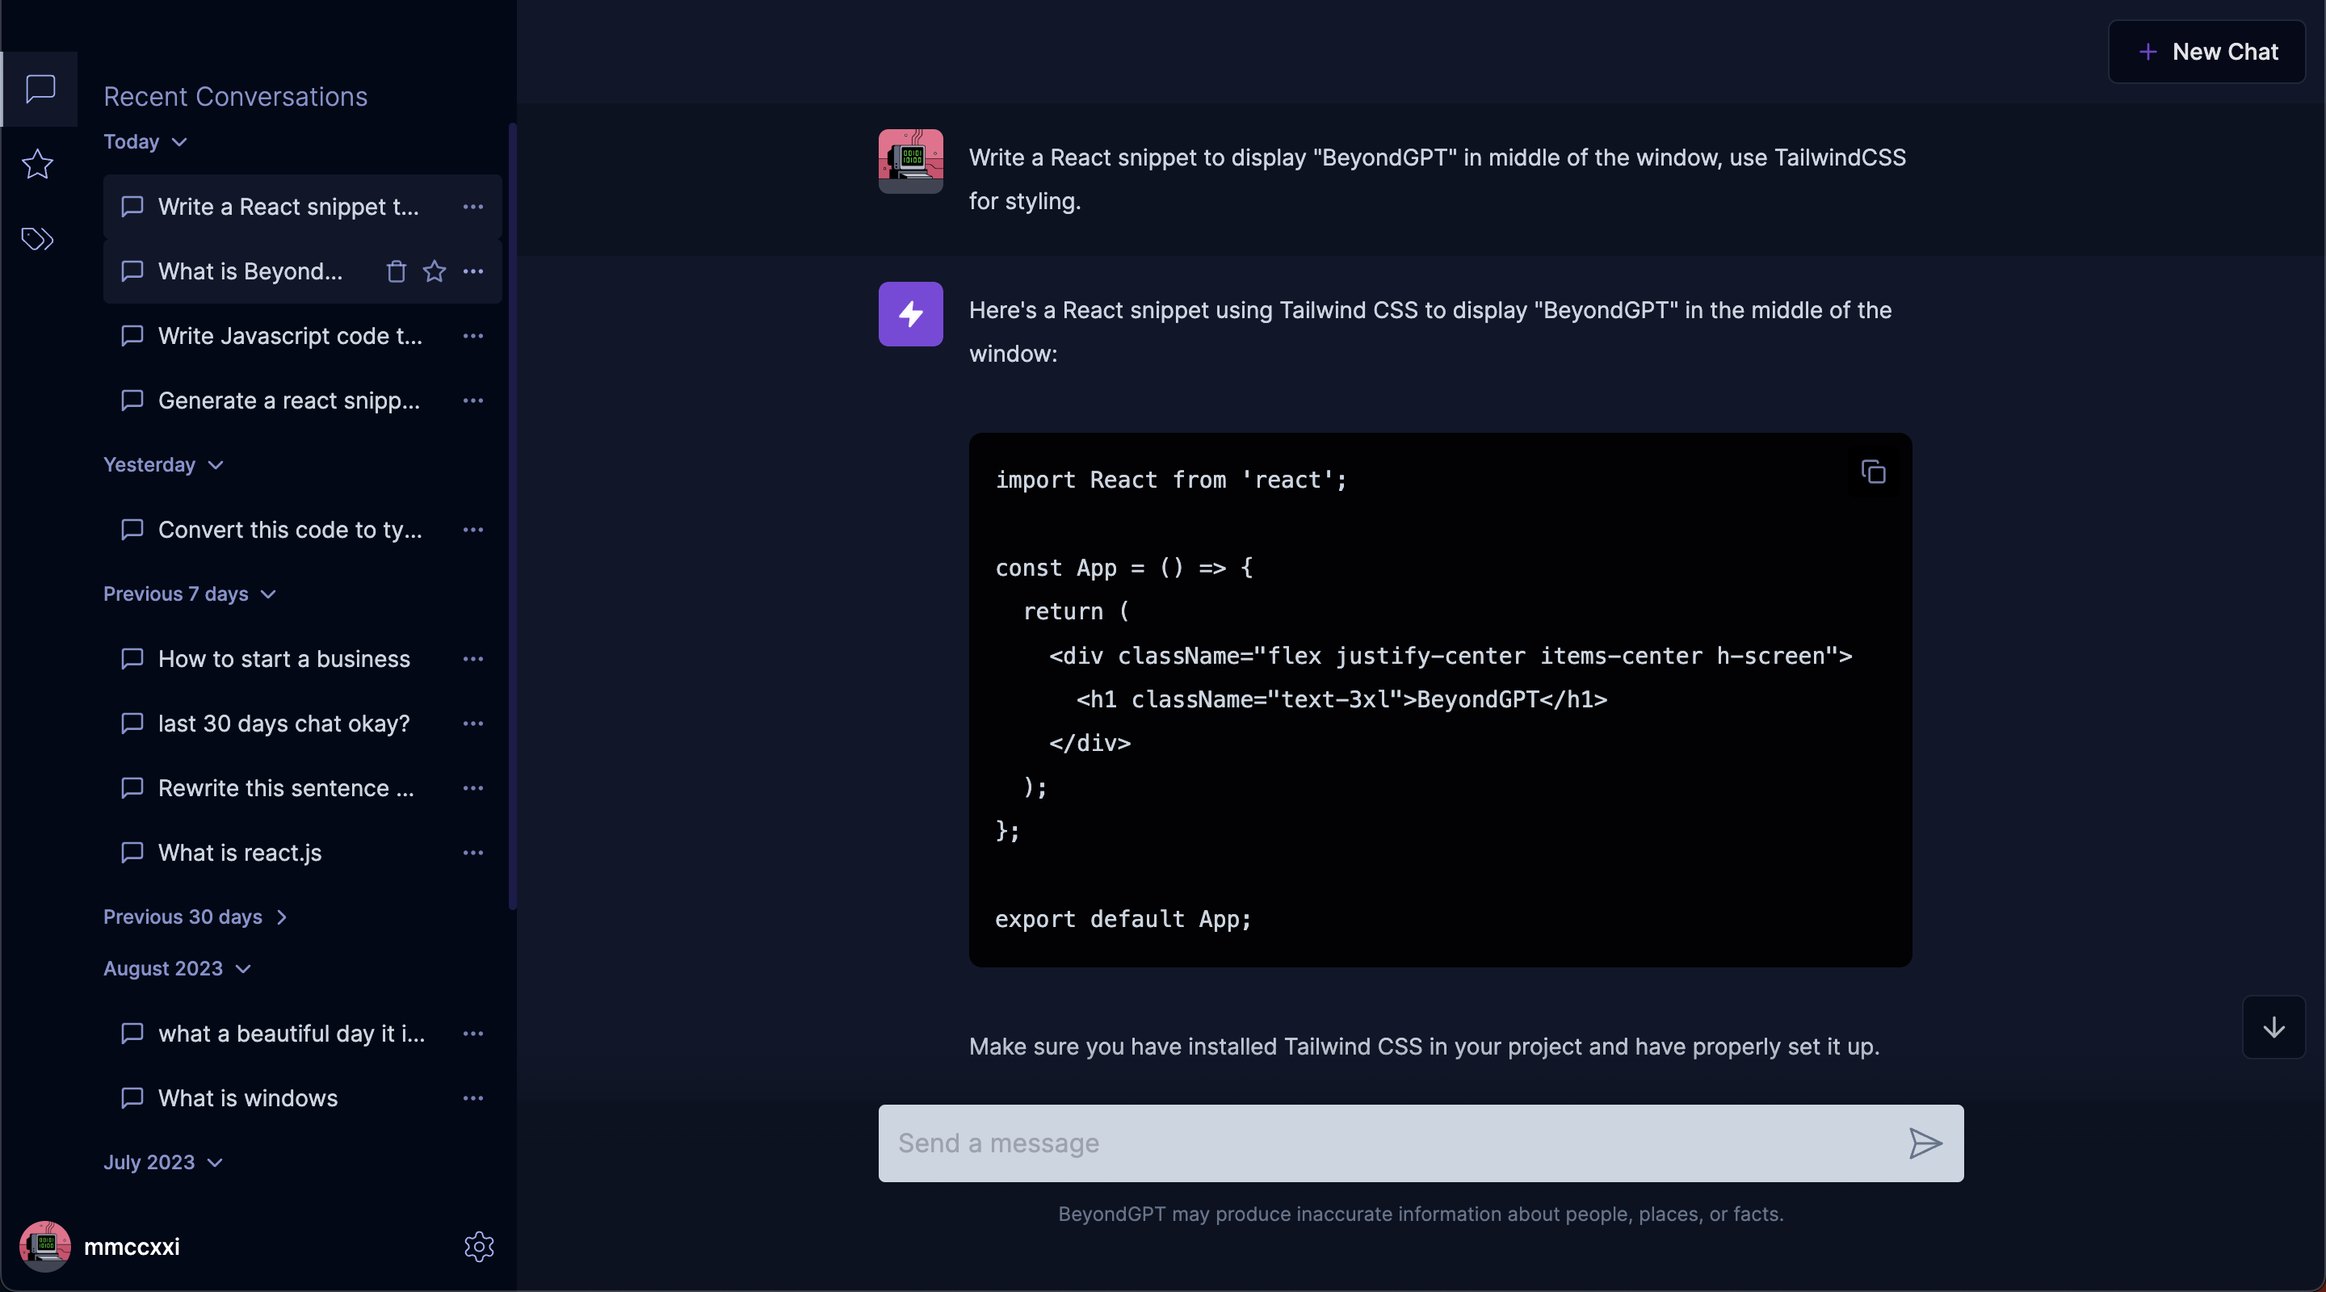Open the tags sidebar icon
The width and height of the screenshot is (2326, 1292).
tap(37, 239)
